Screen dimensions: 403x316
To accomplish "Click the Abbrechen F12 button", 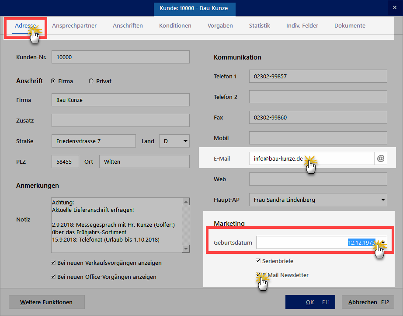I will coord(368,302).
